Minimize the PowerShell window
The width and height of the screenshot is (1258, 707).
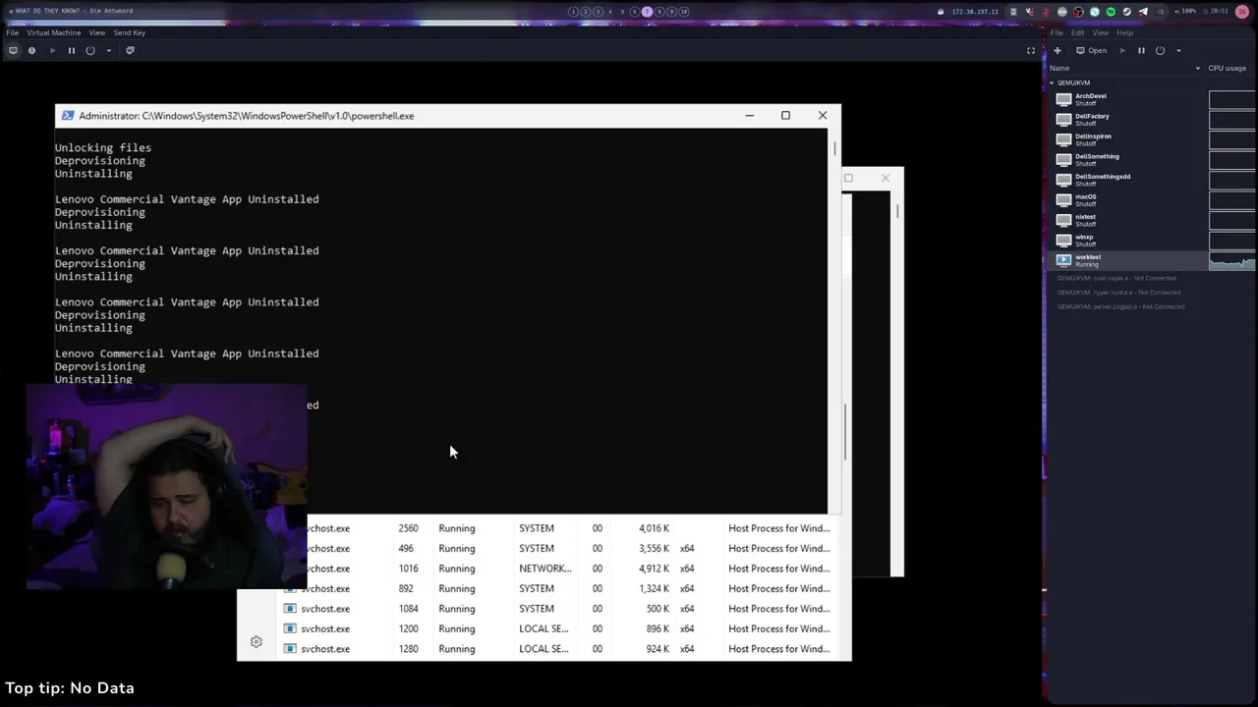pos(749,116)
